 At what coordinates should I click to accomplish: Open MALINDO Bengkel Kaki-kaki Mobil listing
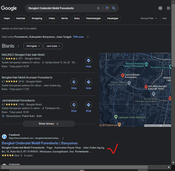[x=23, y=55]
